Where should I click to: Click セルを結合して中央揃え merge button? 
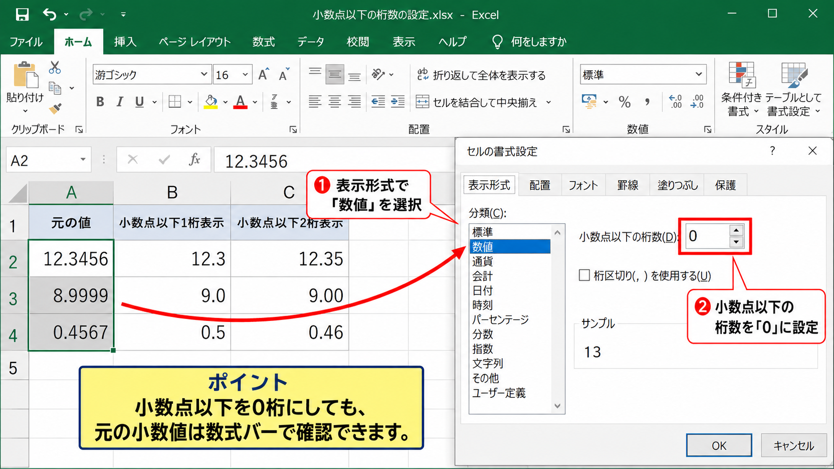coord(476,102)
